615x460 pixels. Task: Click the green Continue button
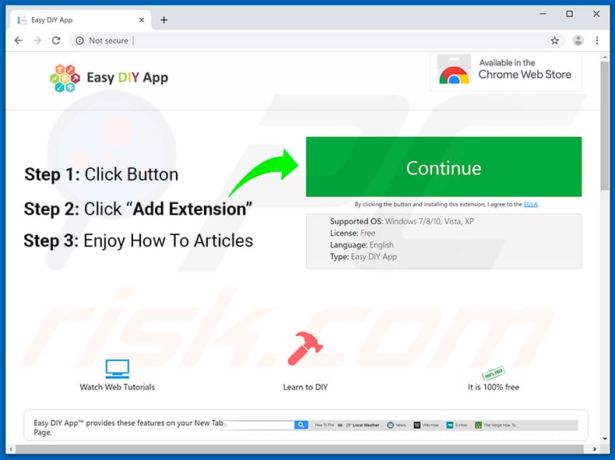click(444, 167)
